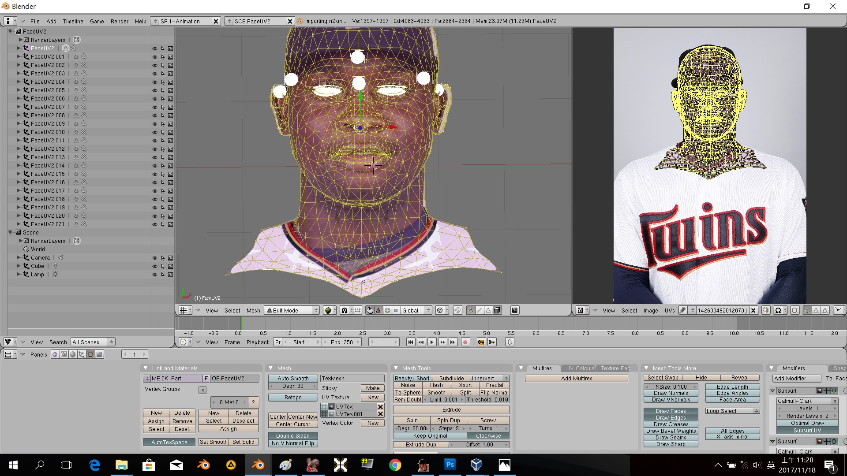Switch to the UV Calculation tab
Screen dimensions: 847x476
pyautogui.click(x=579, y=368)
